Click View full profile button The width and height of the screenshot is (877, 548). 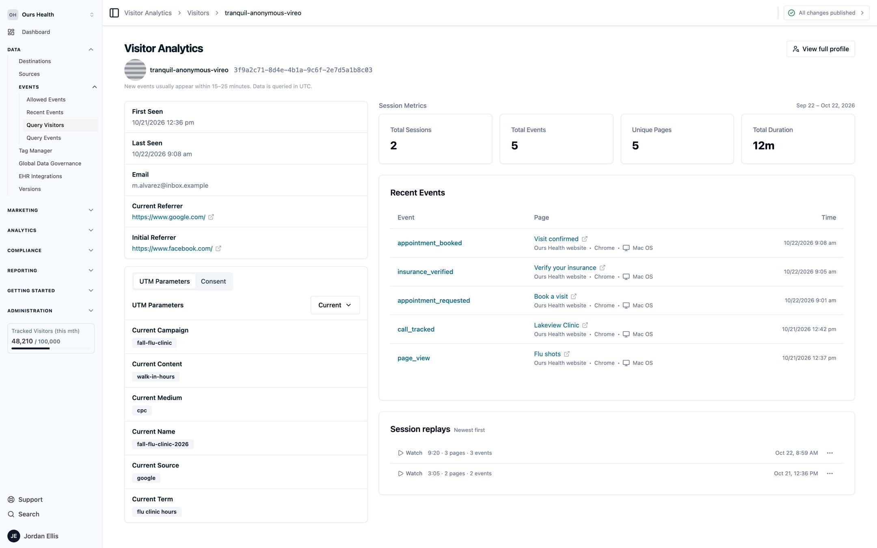pyautogui.click(x=821, y=49)
